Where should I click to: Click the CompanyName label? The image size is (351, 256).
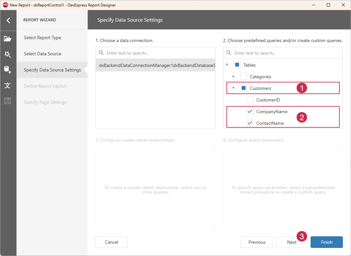pos(272,112)
